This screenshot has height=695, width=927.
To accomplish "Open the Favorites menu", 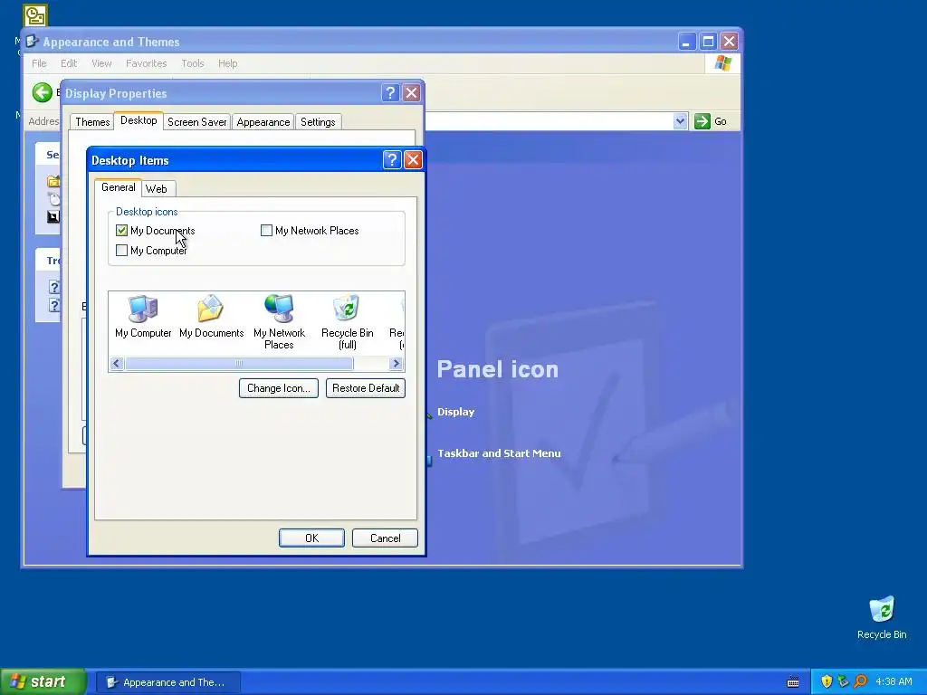I will tap(146, 63).
